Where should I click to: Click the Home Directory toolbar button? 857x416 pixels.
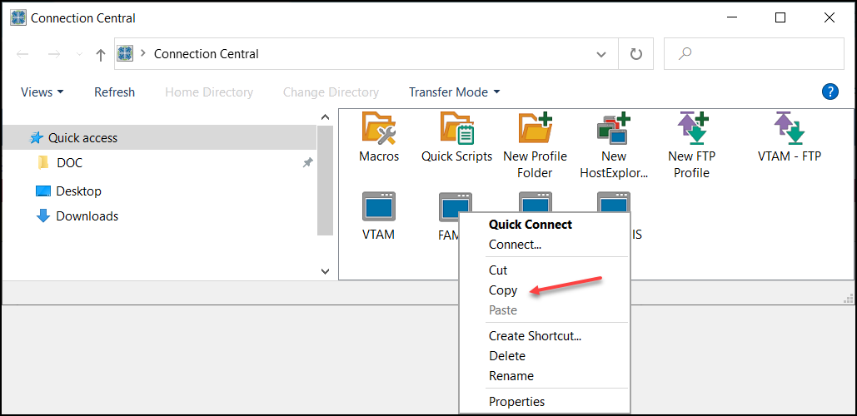click(209, 92)
